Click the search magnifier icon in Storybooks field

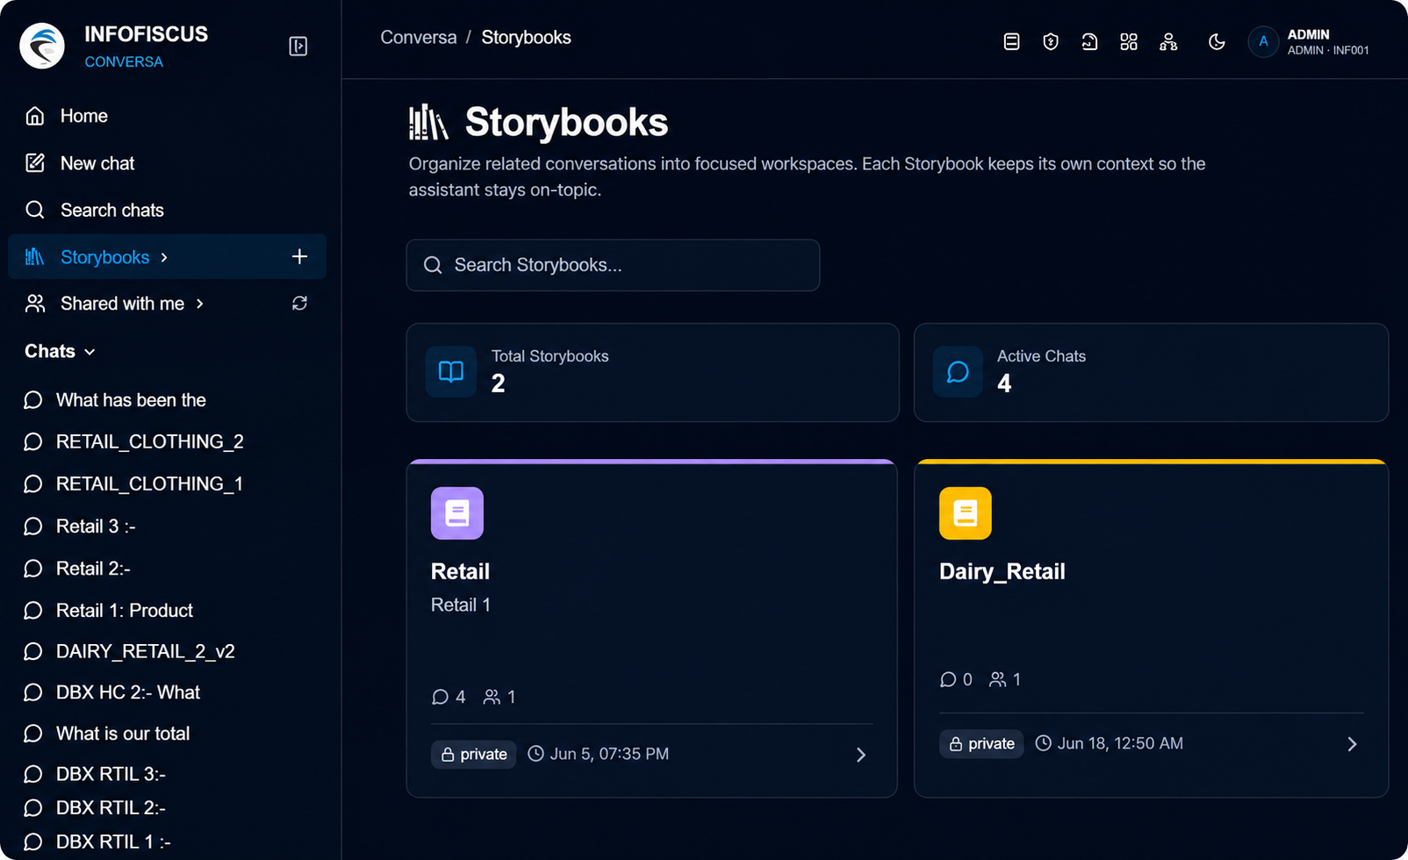click(x=433, y=265)
